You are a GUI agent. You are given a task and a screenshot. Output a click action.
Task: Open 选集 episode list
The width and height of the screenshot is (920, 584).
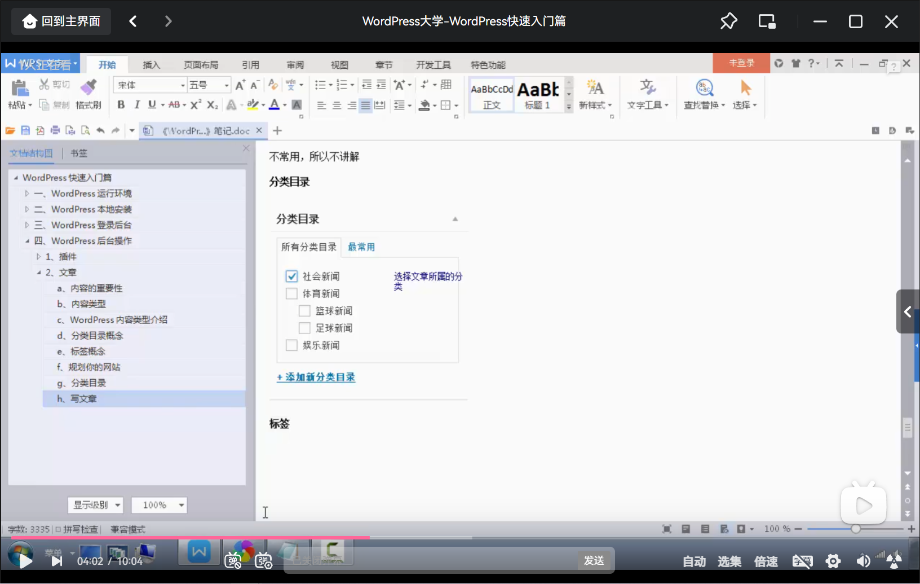[729, 561]
